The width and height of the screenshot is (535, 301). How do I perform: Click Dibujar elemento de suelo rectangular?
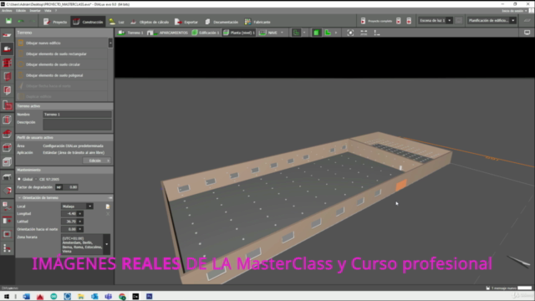[62, 54]
